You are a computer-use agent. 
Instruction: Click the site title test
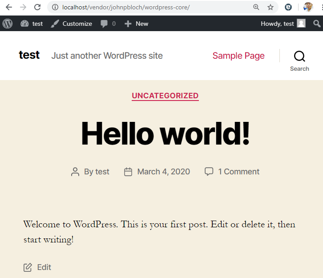click(x=29, y=55)
